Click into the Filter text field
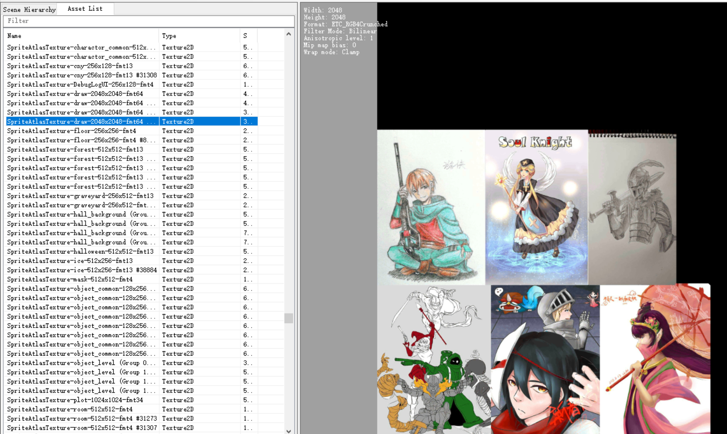Image resolution: width=727 pixels, height=434 pixels. pyautogui.click(x=149, y=21)
